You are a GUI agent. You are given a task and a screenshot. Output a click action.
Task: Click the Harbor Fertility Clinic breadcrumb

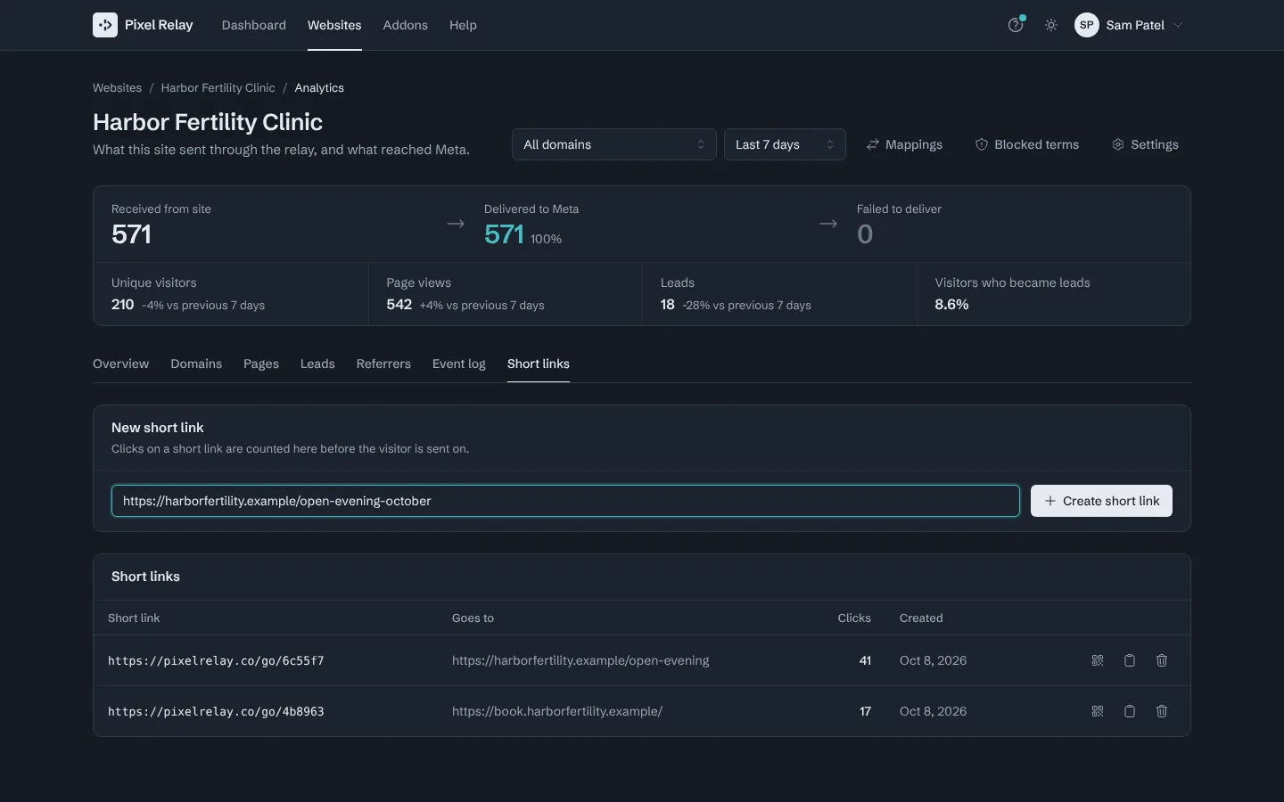pyautogui.click(x=218, y=87)
